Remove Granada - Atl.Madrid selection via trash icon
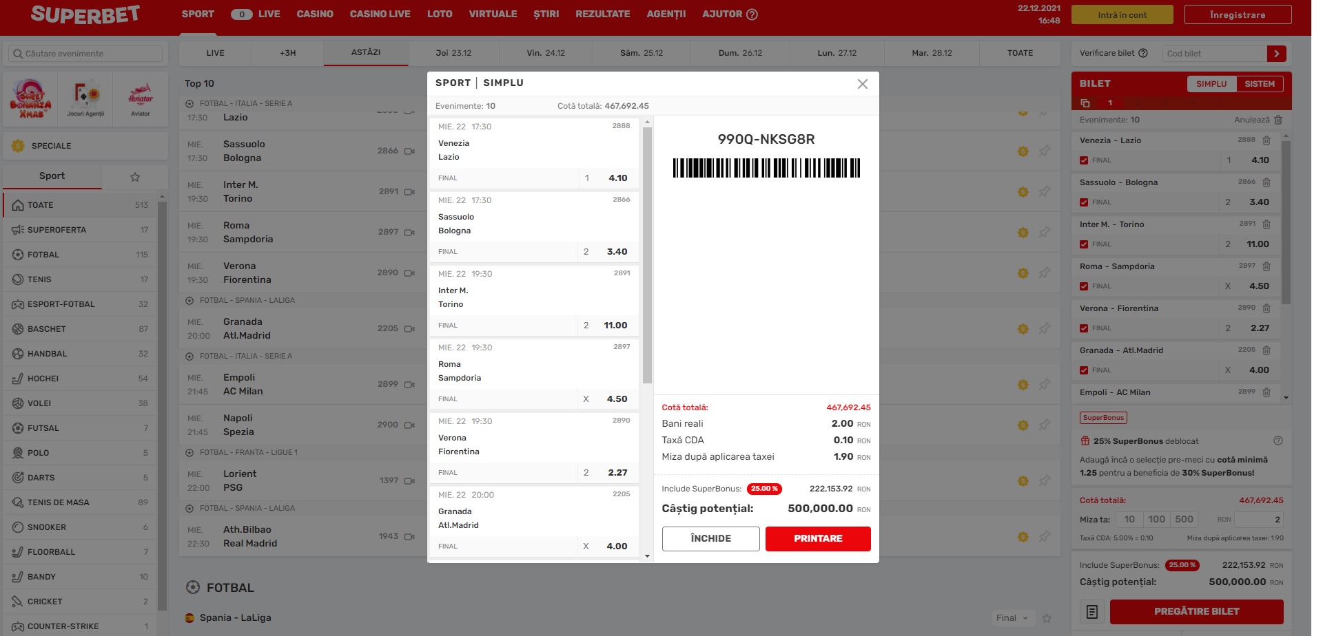This screenshot has width=1323, height=636. pyautogui.click(x=1266, y=350)
